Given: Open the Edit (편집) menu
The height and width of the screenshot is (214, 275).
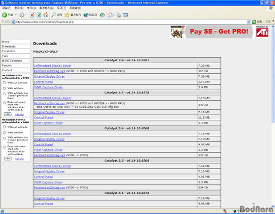Looking at the screenshot, I should pyautogui.click(x=19, y=8).
